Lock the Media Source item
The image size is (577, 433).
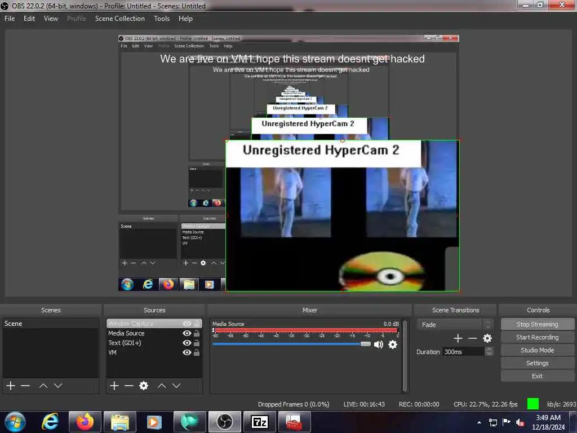pos(197,333)
